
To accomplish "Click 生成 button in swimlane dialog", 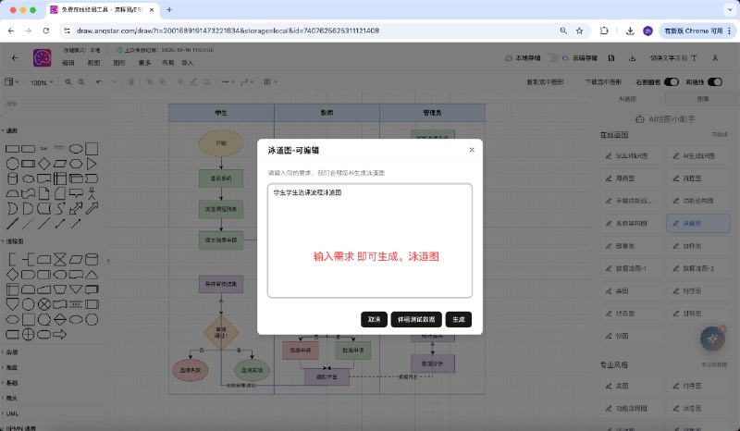I will pyautogui.click(x=458, y=320).
